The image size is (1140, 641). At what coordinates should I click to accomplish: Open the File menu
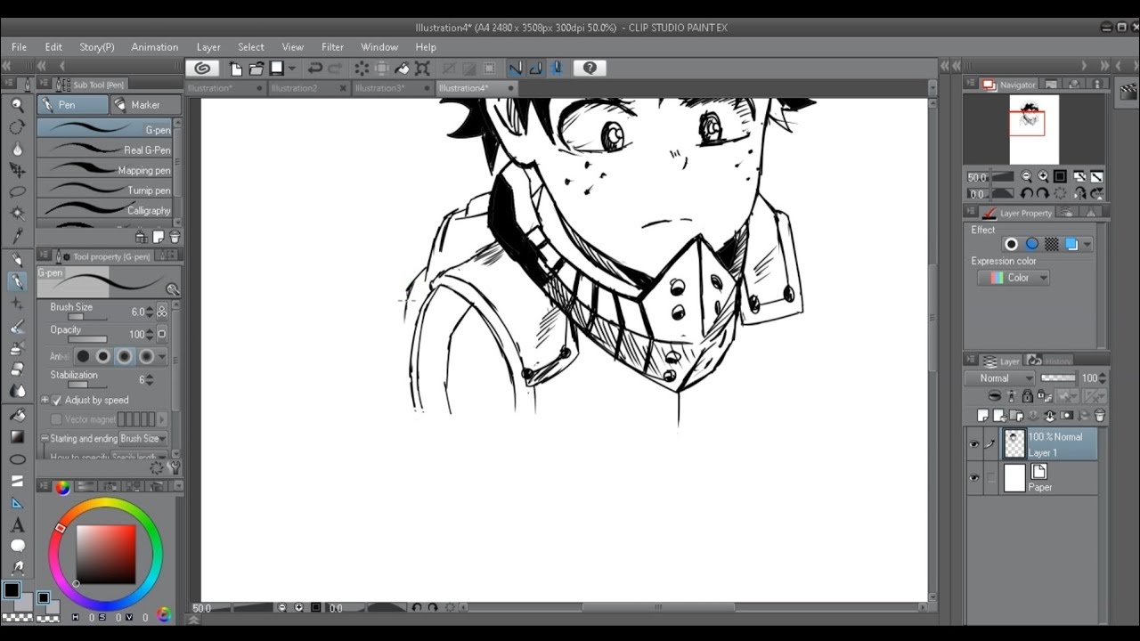[x=19, y=47]
